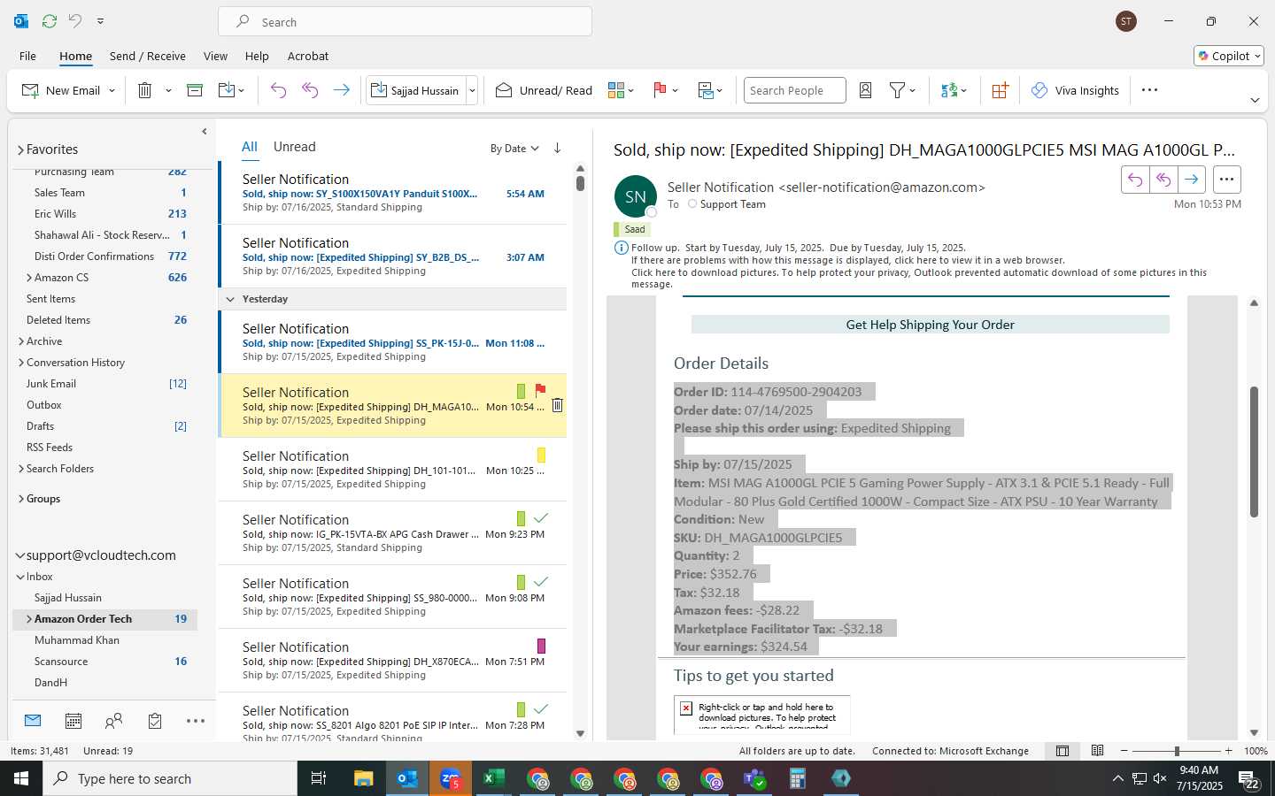Image resolution: width=1275 pixels, height=796 pixels.
Task: Show Unread messages tab
Action: [x=295, y=147]
